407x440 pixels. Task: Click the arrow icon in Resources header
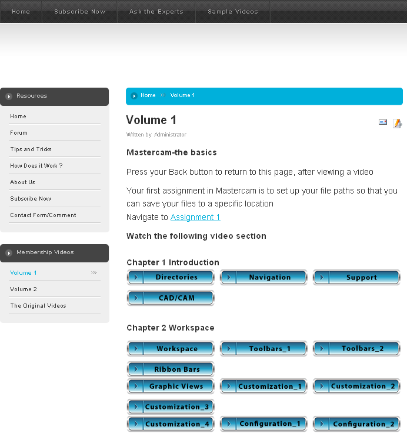[x=9, y=96]
